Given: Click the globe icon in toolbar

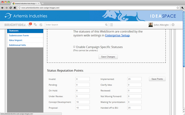Looking at the screenshot, I should [41, 25].
